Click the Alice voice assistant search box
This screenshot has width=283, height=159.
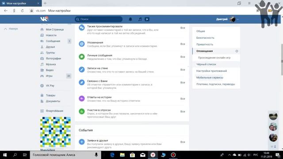[65, 155]
